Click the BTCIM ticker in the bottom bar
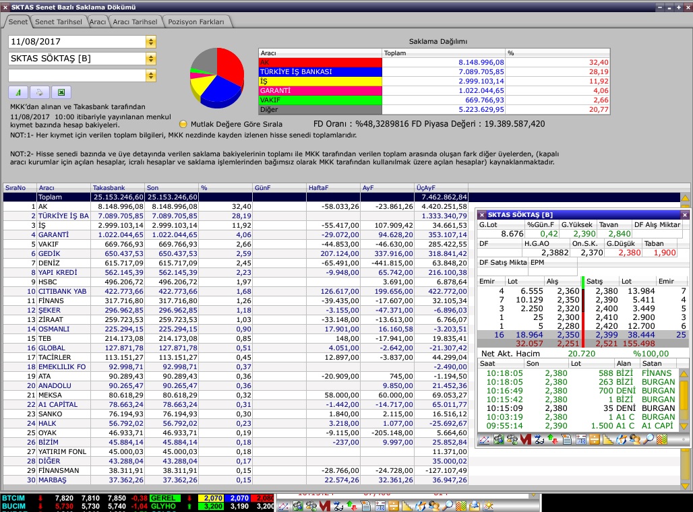Screen dimensions: 693x512 (x=13, y=498)
